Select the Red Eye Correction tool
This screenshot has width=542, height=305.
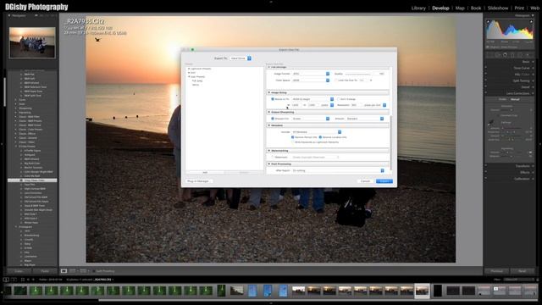coord(505,55)
